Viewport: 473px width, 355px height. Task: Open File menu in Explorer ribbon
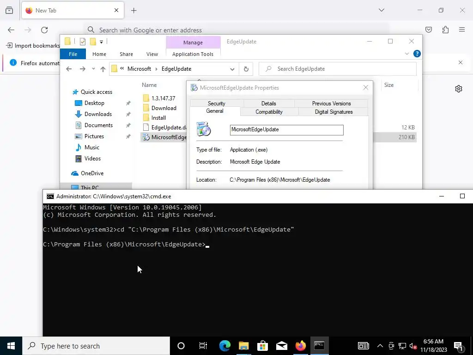click(x=73, y=54)
